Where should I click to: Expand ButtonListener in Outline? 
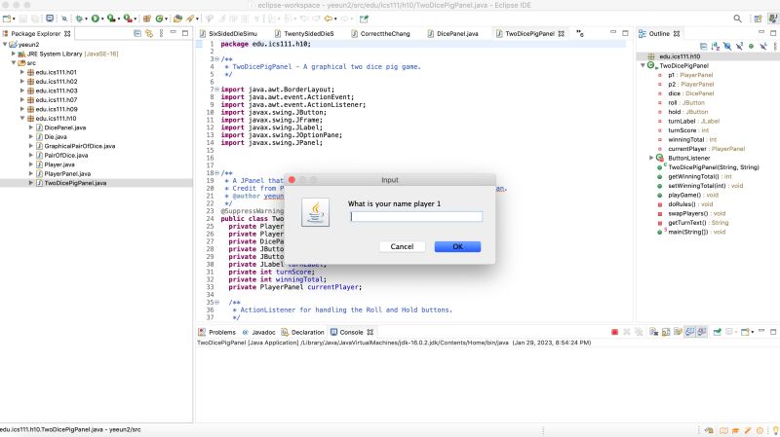pyautogui.click(x=651, y=158)
